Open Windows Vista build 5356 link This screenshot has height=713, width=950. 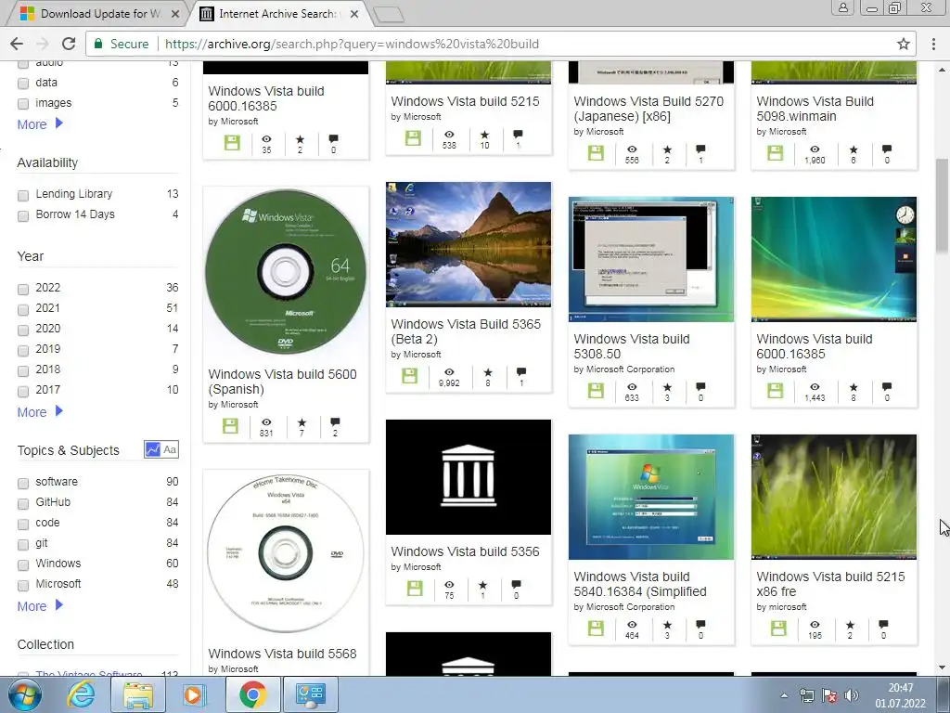465,551
